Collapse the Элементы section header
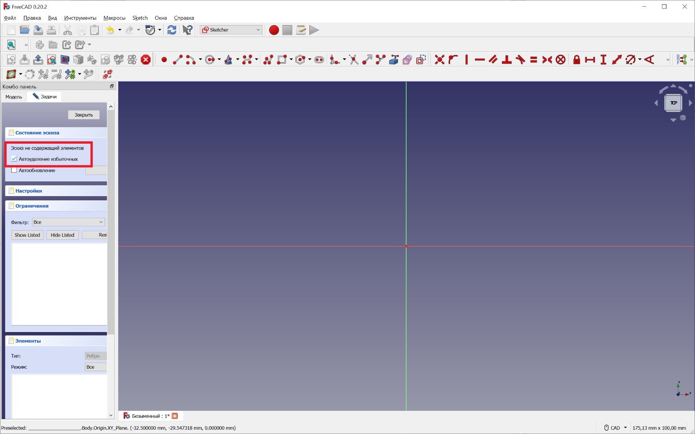695x434 pixels. click(x=56, y=341)
